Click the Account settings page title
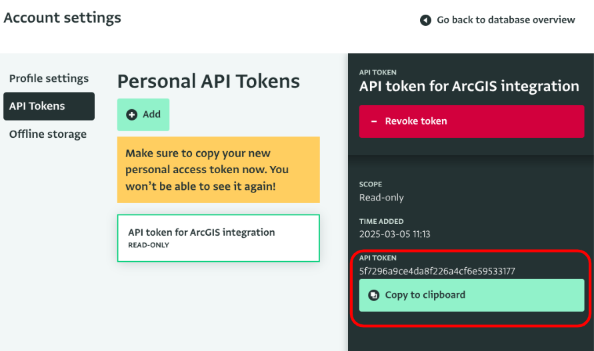The width and height of the screenshot is (594, 351). pos(63,18)
